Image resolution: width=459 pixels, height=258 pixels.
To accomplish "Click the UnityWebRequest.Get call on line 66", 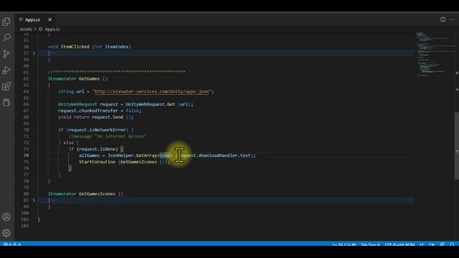I will coord(150,104).
